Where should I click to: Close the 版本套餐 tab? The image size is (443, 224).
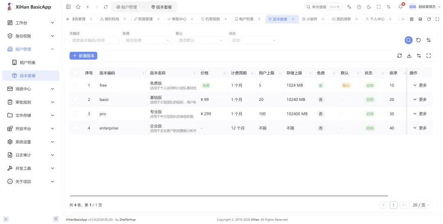click(x=293, y=19)
